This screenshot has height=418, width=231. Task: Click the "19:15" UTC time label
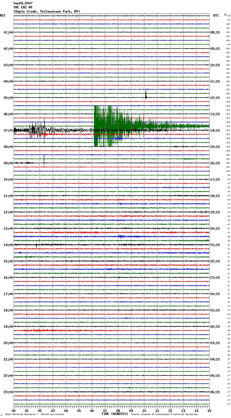click(x=215, y=212)
